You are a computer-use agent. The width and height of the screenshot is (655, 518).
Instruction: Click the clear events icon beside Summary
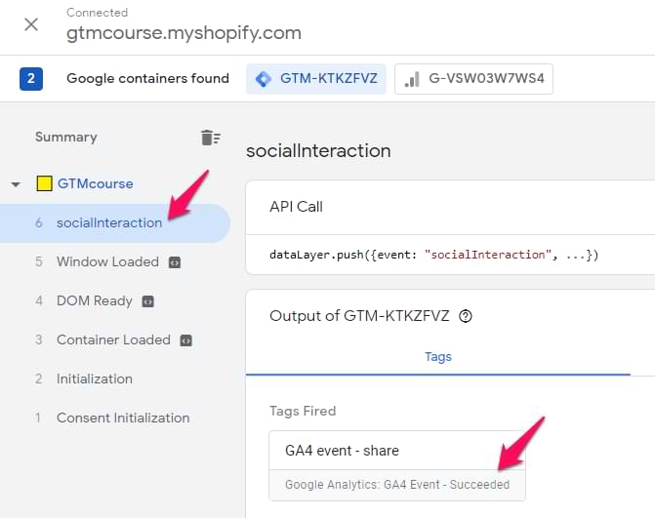[210, 138]
